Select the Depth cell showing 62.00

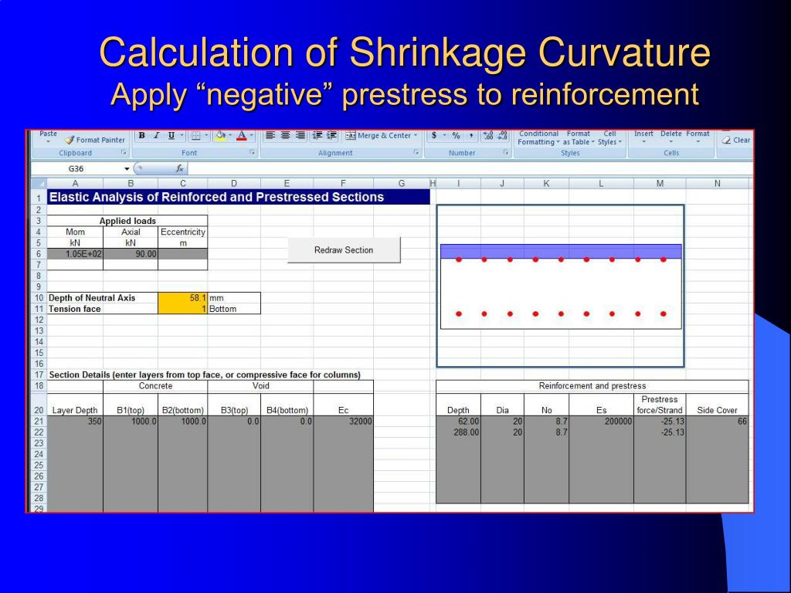click(458, 421)
